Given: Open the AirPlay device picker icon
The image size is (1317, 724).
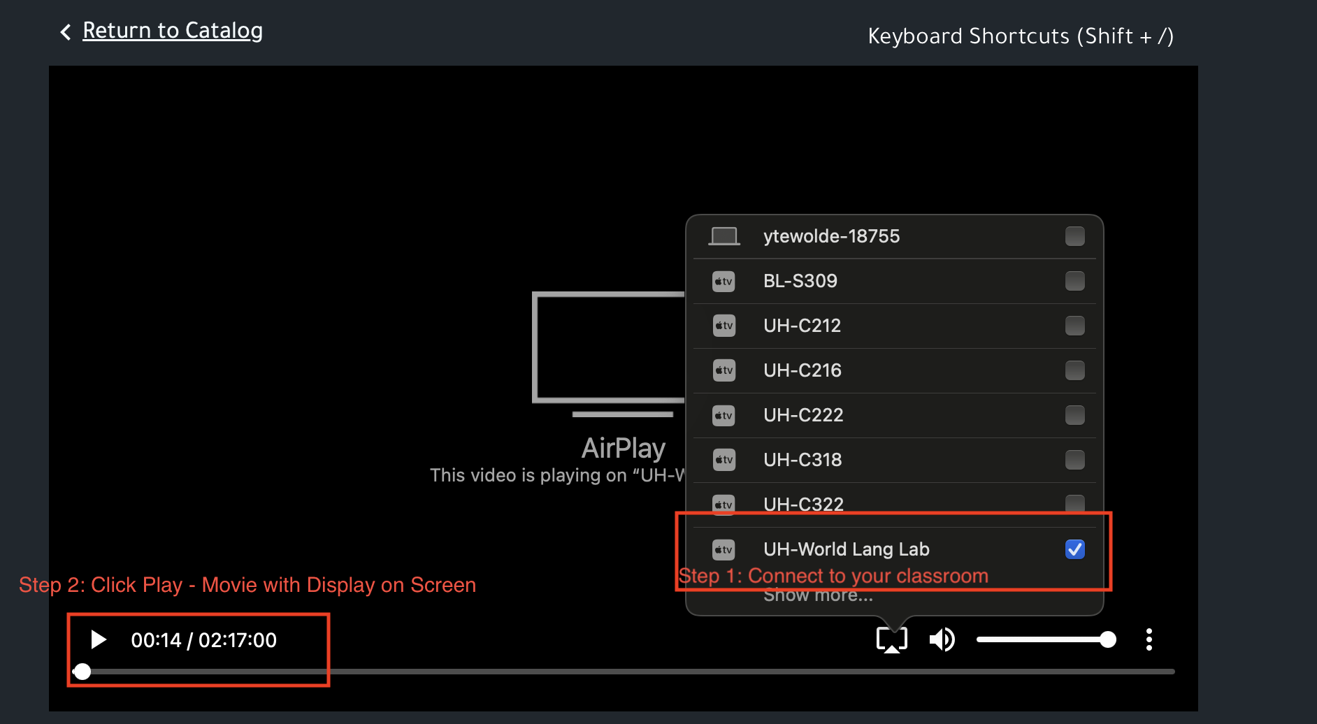Looking at the screenshot, I should coord(892,639).
